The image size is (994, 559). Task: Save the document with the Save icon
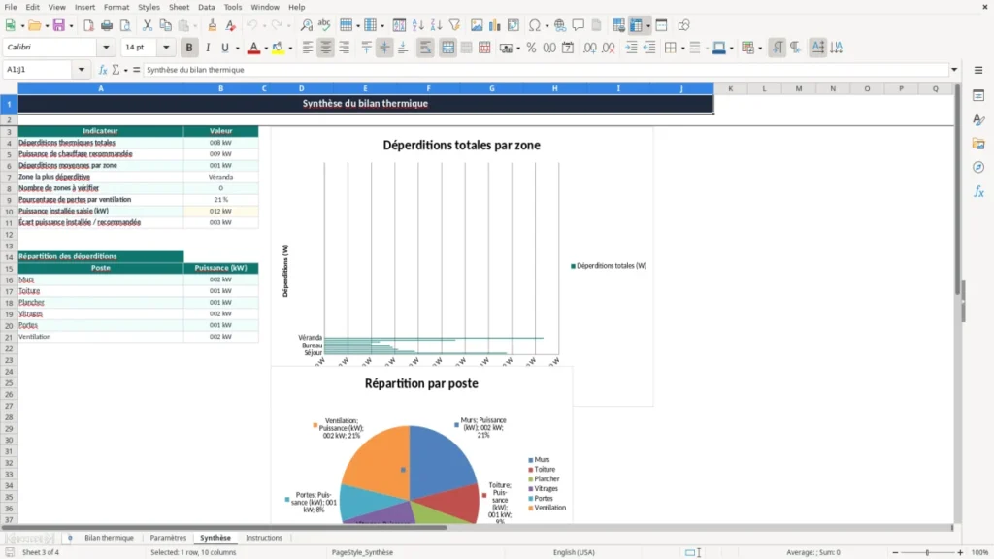click(x=59, y=25)
